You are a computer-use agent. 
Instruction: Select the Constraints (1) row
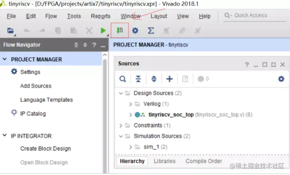coord(152,126)
